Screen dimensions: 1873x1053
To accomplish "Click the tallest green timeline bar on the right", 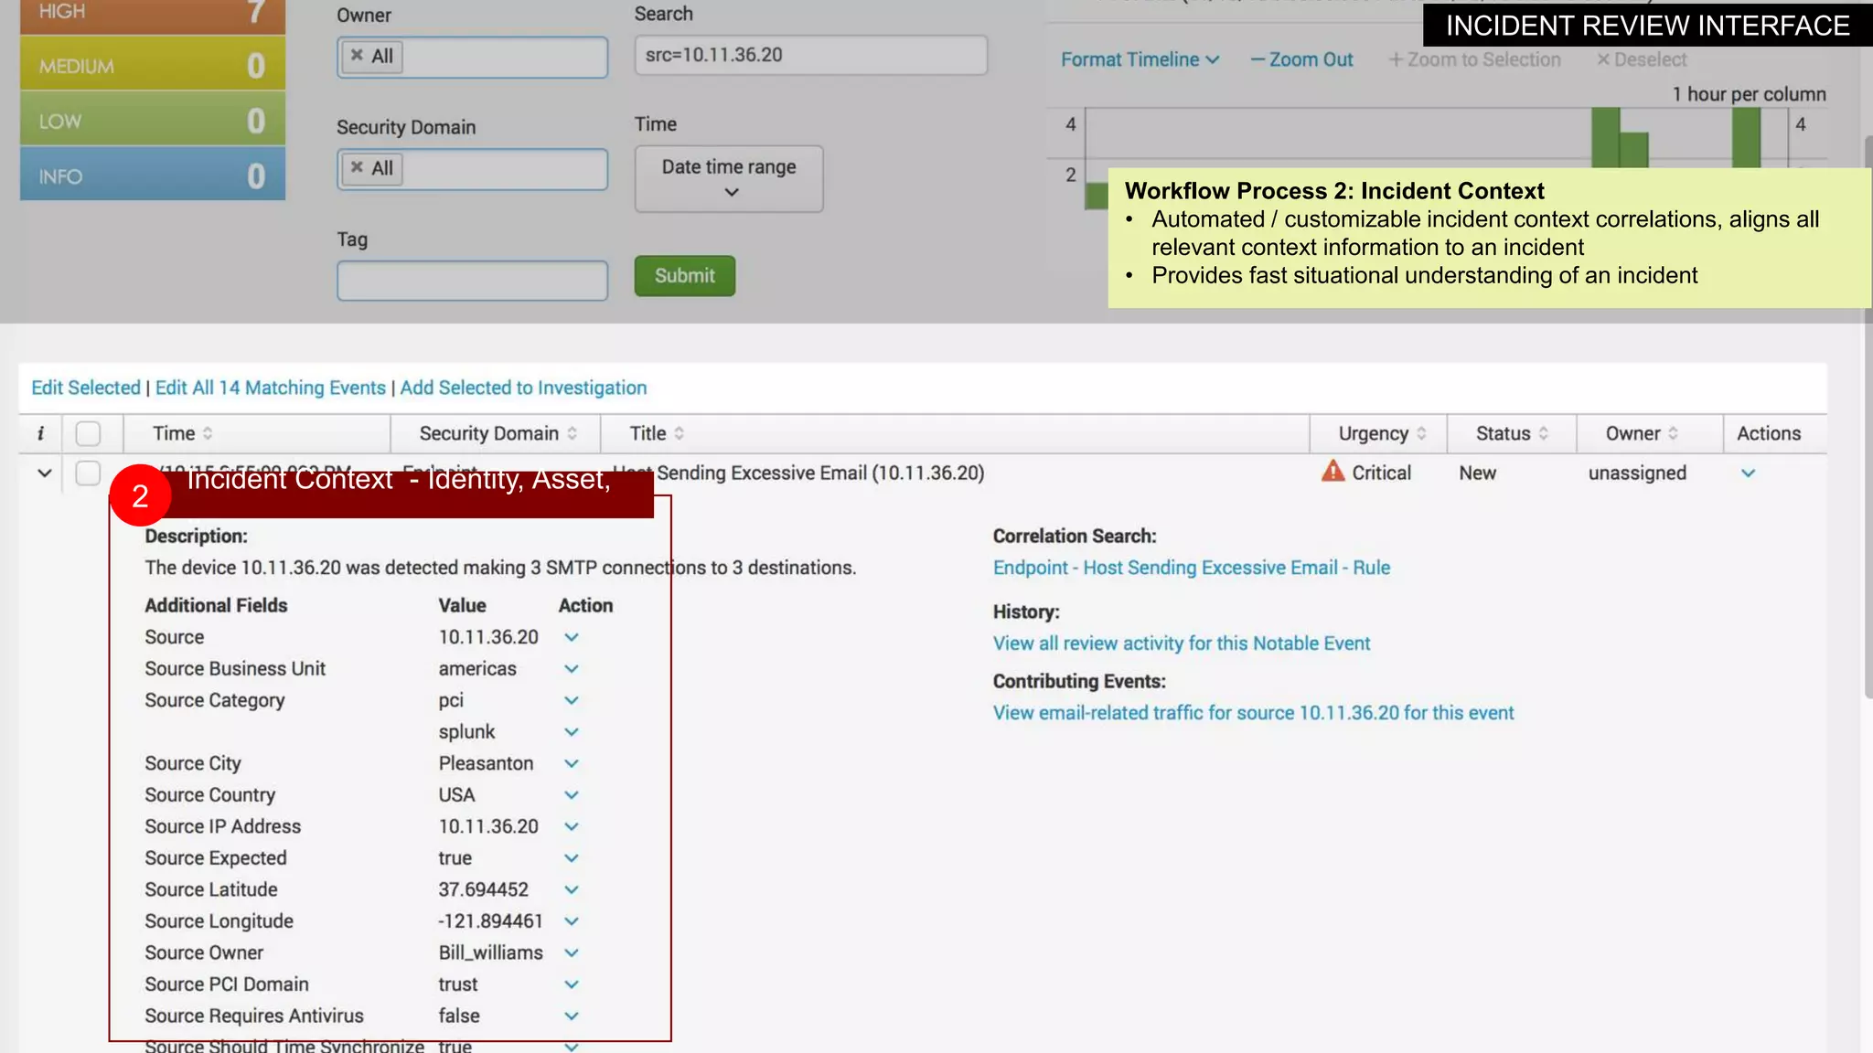I will [x=1746, y=137].
